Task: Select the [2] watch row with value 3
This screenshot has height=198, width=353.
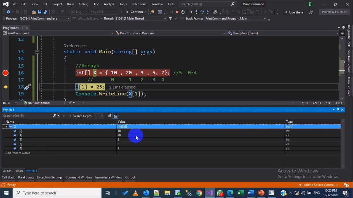Action: click(x=171, y=140)
